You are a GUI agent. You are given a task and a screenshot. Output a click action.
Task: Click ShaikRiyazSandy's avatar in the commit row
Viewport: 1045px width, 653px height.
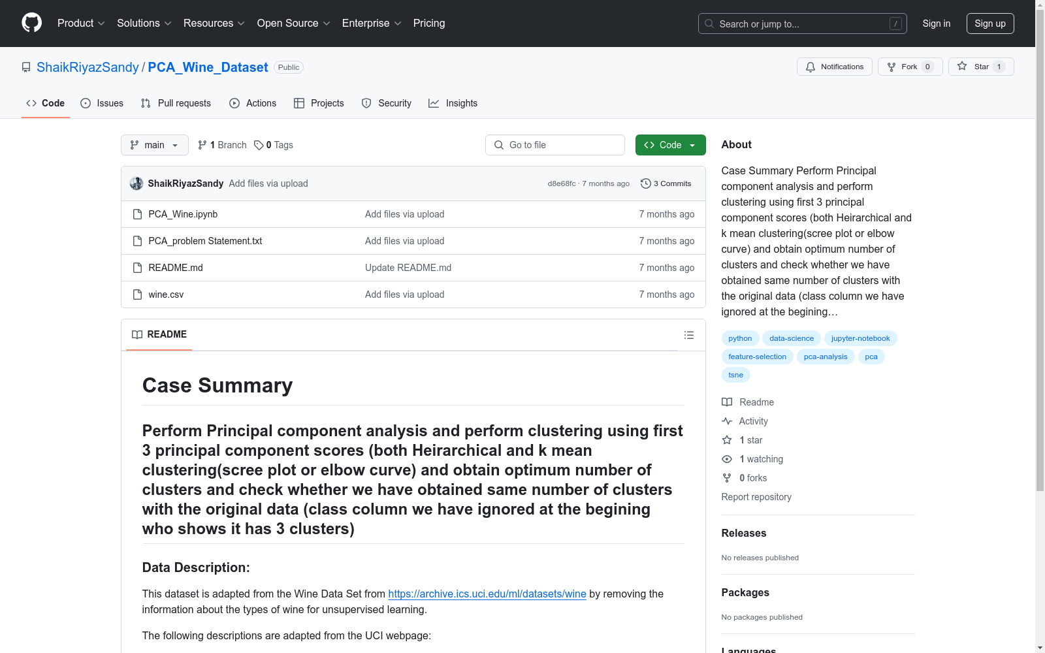point(137,183)
